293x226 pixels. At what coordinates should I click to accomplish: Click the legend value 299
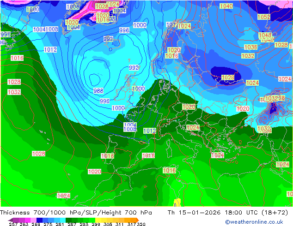96,224
